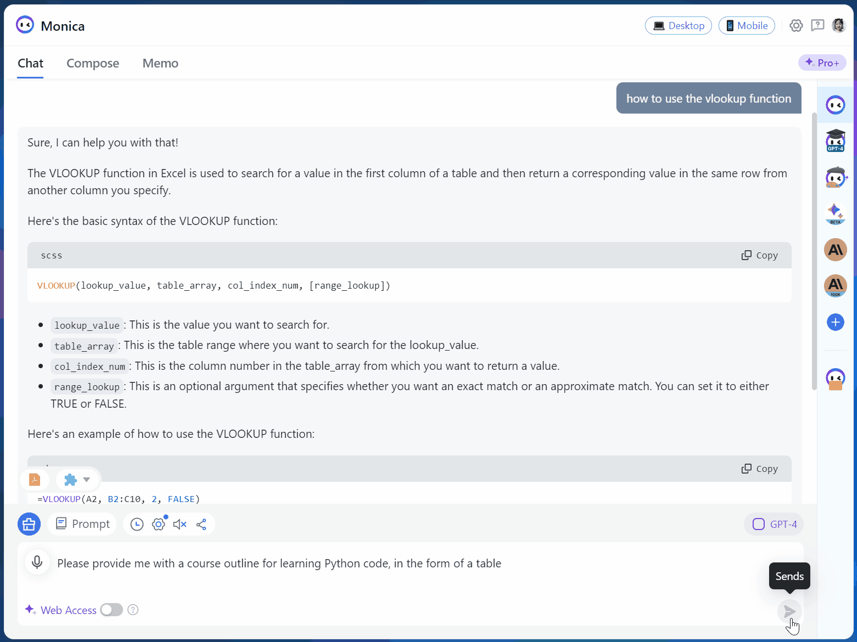Open the settings gear icon
The image size is (857, 642).
pos(796,26)
